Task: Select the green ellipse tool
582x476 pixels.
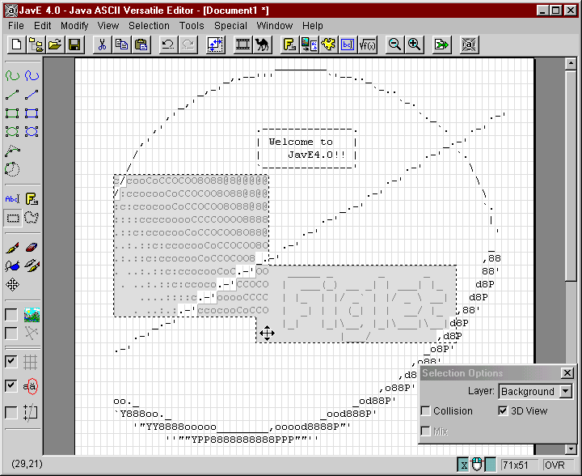Action: (12, 131)
